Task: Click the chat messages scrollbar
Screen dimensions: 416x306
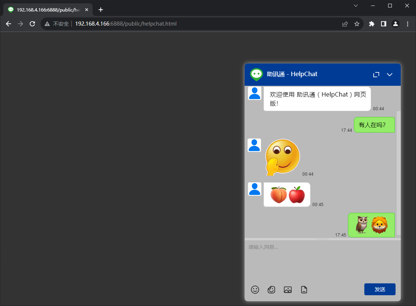Action: tap(399, 173)
